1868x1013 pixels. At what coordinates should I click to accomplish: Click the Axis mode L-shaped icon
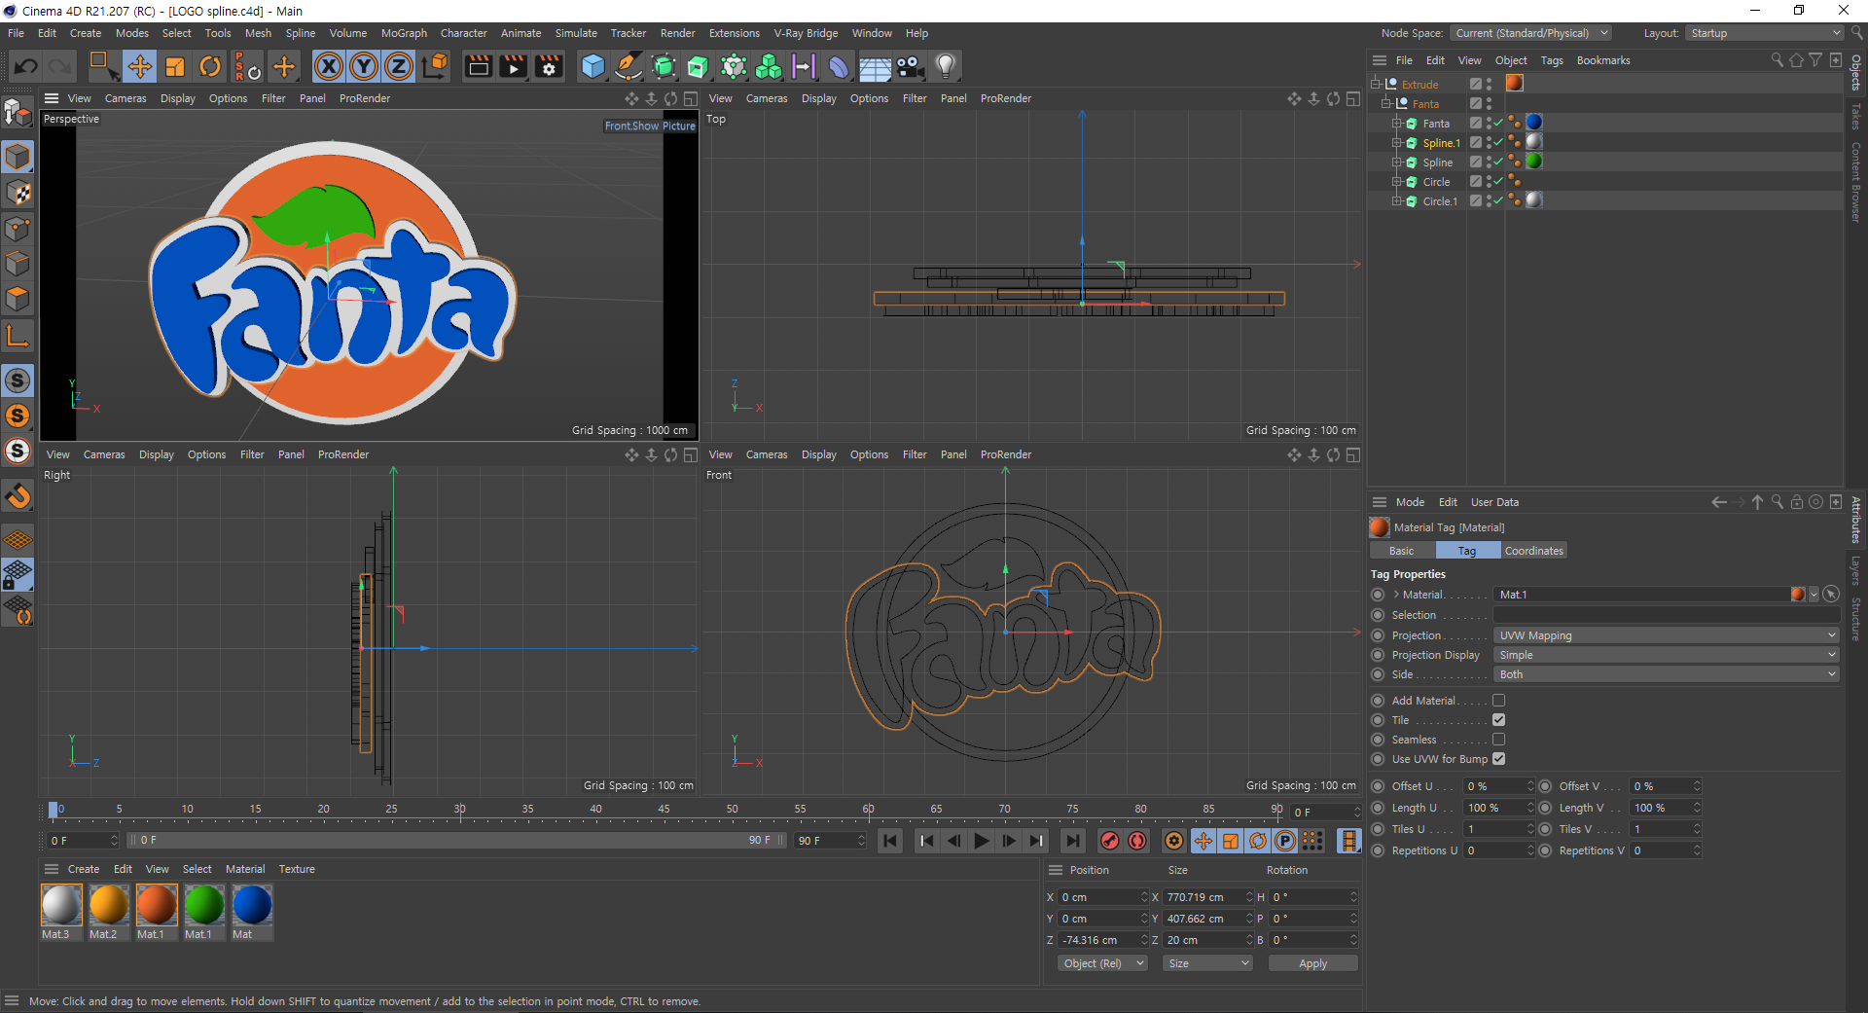(18, 337)
